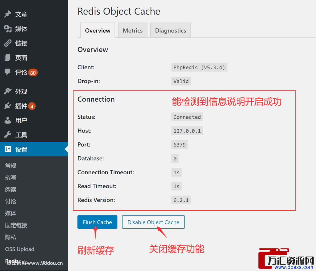The image size is (316, 271).
Task: Click the pages icon beside 页面
Action: [8, 58]
